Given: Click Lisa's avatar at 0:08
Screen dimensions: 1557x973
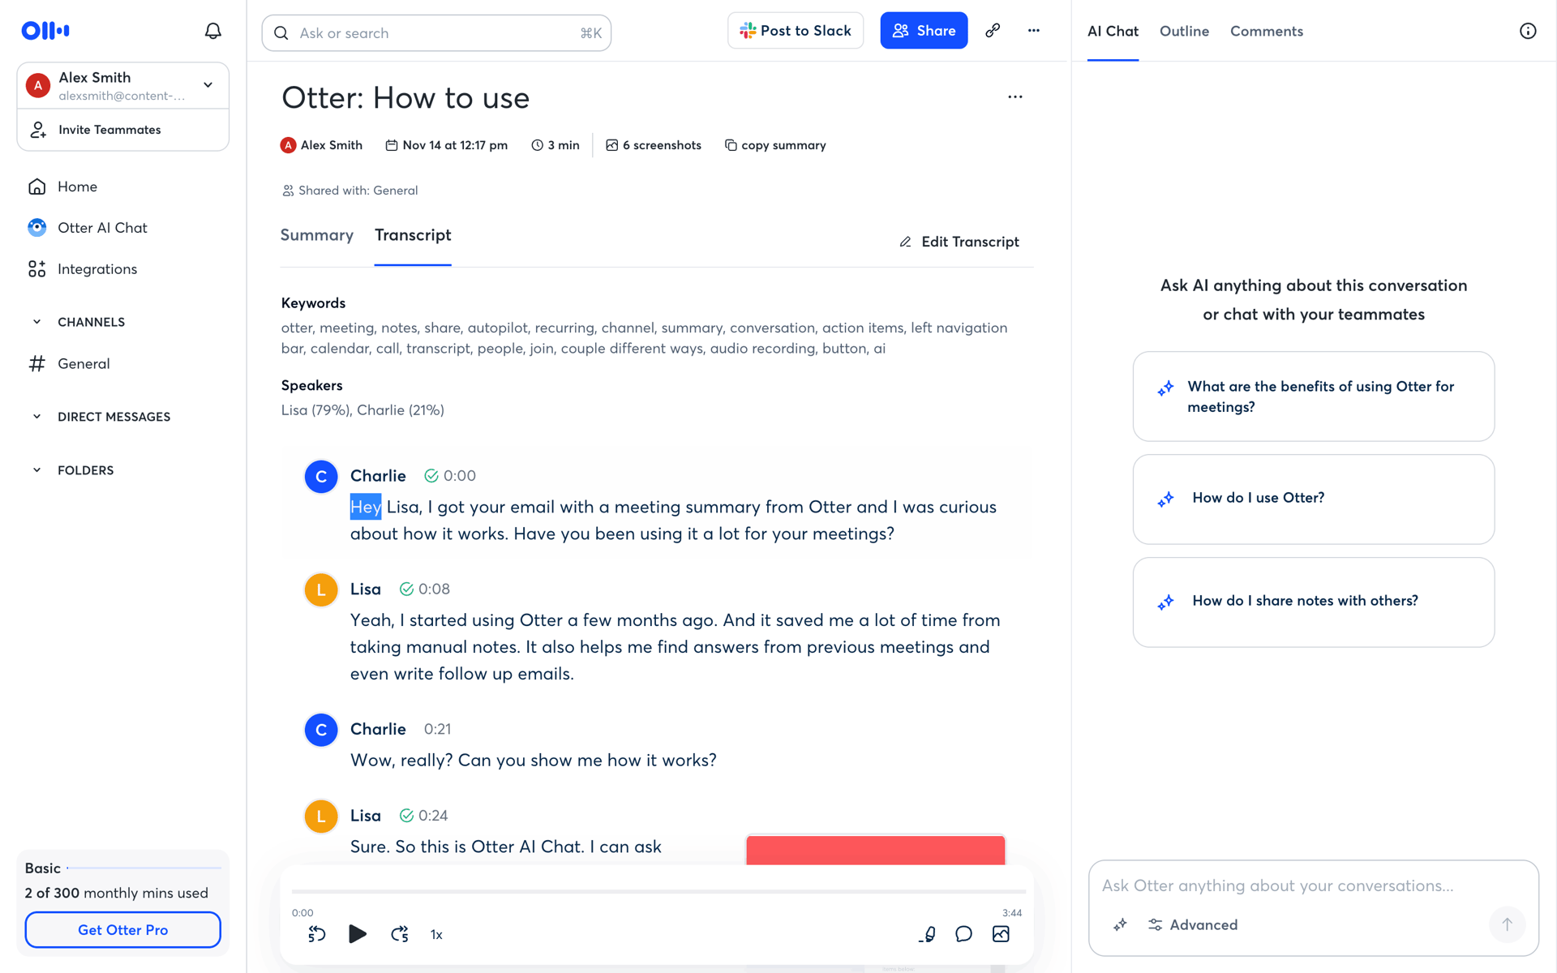Looking at the screenshot, I should [x=321, y=590].
